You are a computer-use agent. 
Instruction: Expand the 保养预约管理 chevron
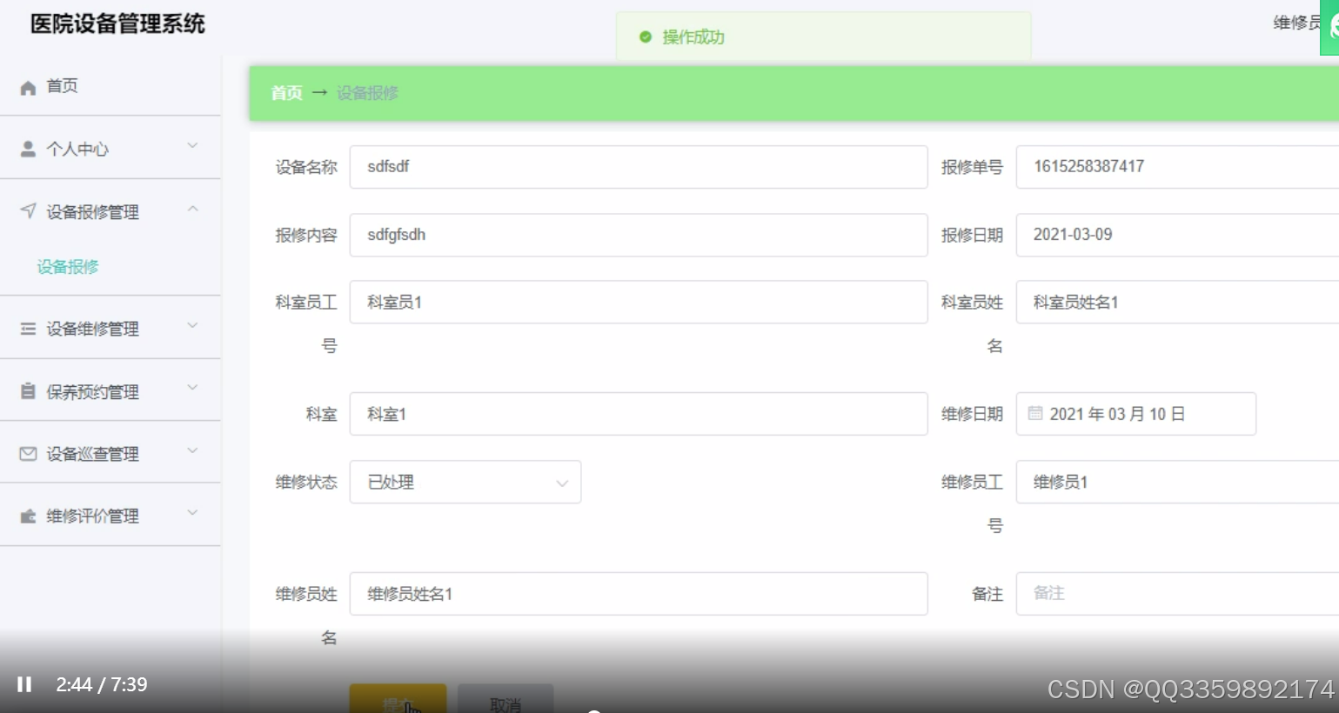pyautogui.click(x=192, y=388)
